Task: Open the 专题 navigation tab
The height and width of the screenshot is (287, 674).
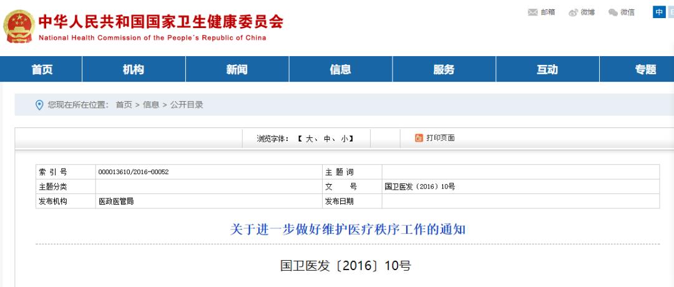Action: click(x=645, y=69)
